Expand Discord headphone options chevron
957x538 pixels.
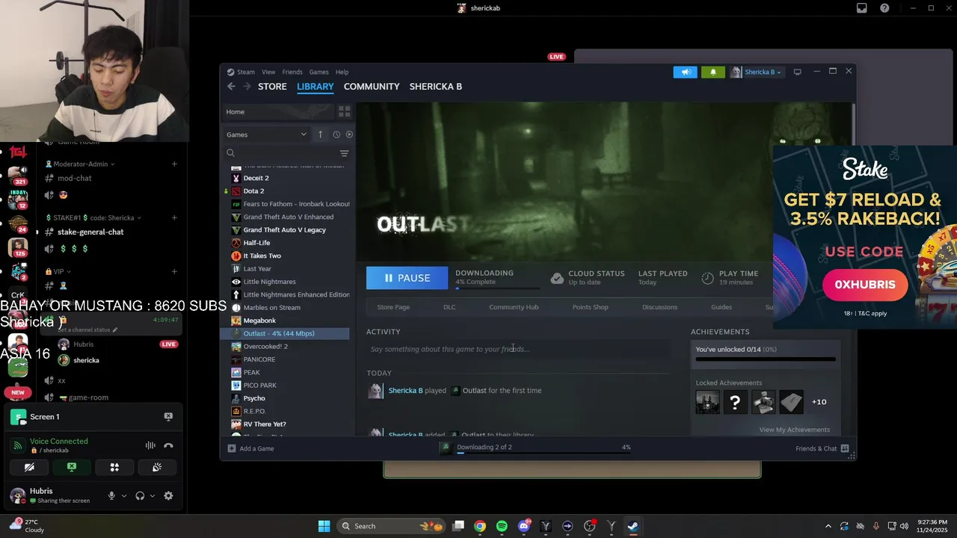(x=153, y=495)
